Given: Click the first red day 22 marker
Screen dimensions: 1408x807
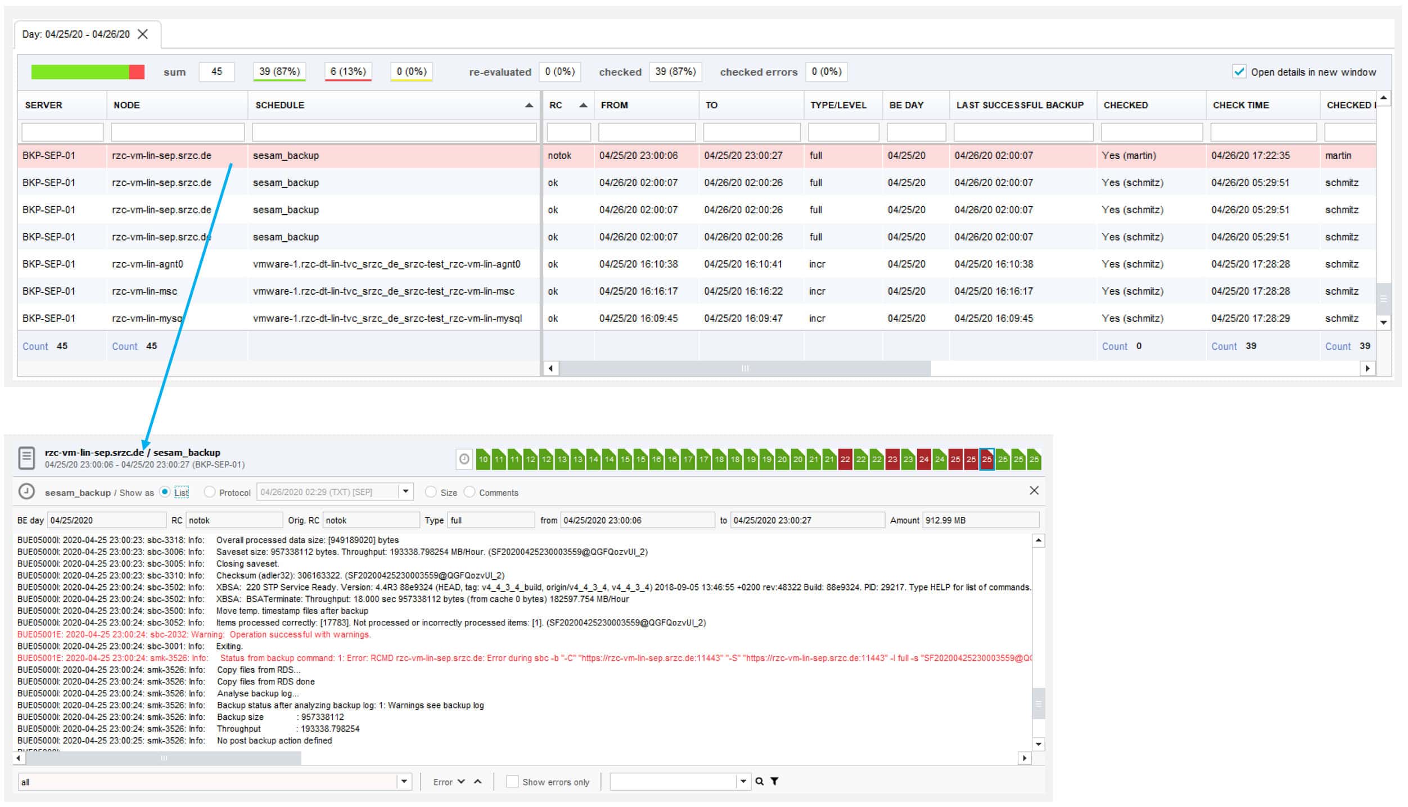Looking at the screenshot, I should pyautogui.click(x=845, y=459).
